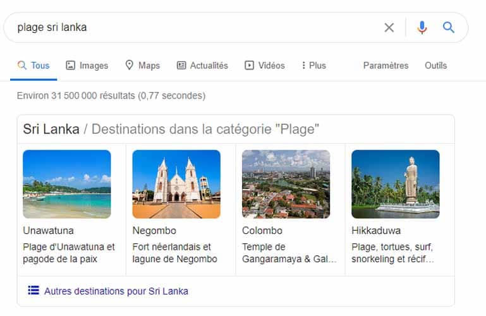Expand the Plus menu
The image size is (486, 316).
pyautogui.click(x=313, y=65)
